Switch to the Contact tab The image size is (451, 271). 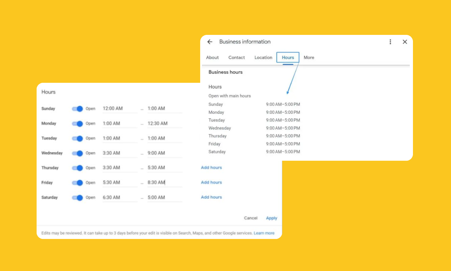click(x=236, y=57)
